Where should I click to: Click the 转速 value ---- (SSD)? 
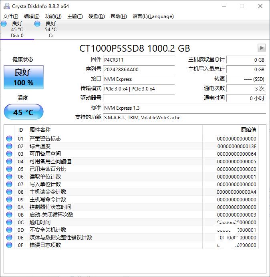(246, 79)
